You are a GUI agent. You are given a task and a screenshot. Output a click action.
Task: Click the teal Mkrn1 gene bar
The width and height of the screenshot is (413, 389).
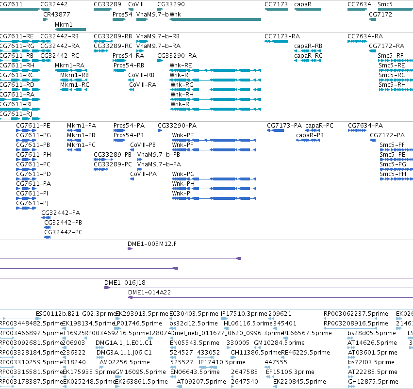click(x=70, y=30)
